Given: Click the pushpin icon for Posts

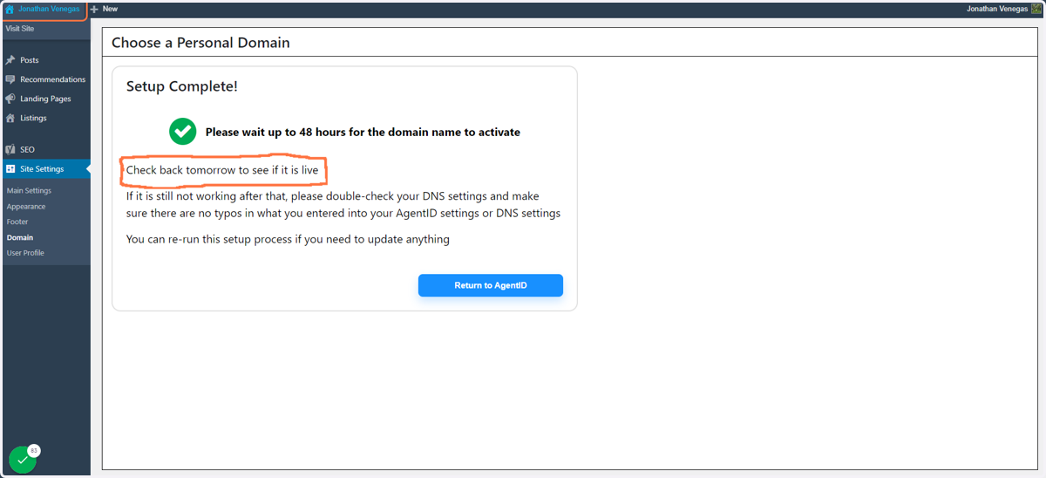Looking at the screenshot, I should tap(10, 60).
